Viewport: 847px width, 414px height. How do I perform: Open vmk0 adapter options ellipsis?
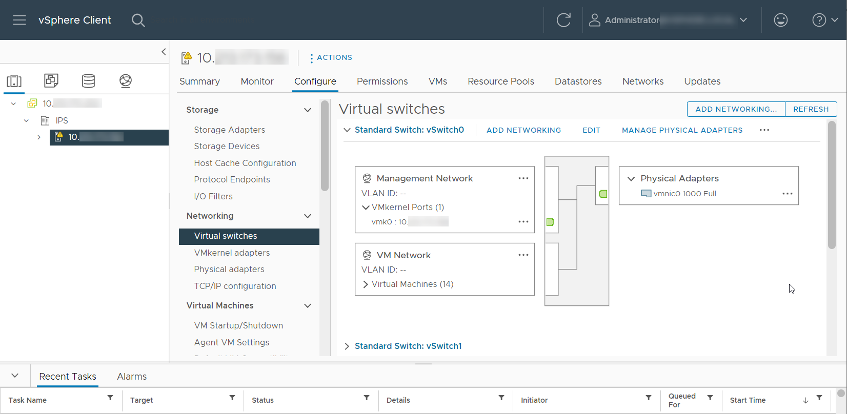pos(523,222)
